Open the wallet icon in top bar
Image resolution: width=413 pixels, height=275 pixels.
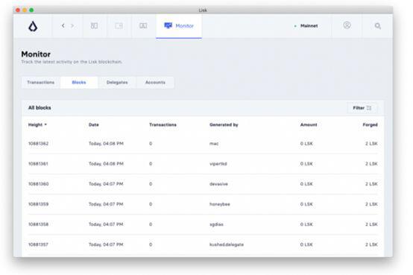(119, 25)
